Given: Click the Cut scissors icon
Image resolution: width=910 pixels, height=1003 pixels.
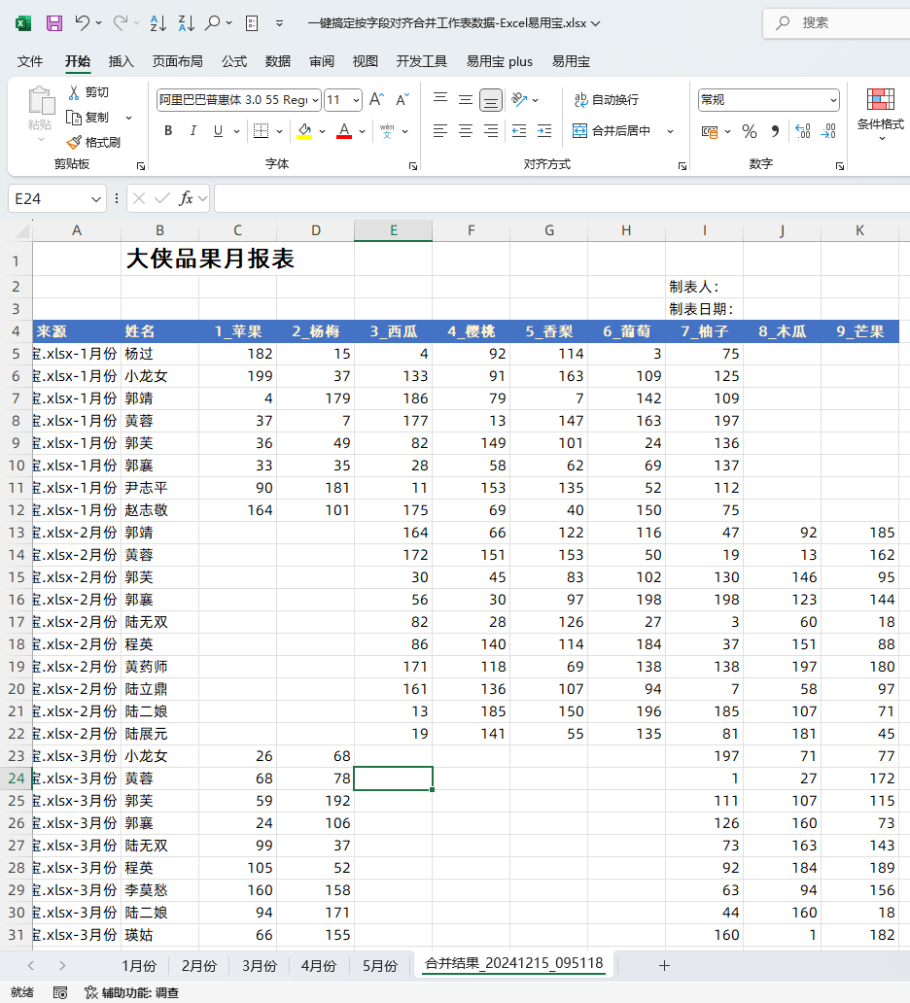Looking at the screenshot, I should pyautogui.click(x=74, y=92).
